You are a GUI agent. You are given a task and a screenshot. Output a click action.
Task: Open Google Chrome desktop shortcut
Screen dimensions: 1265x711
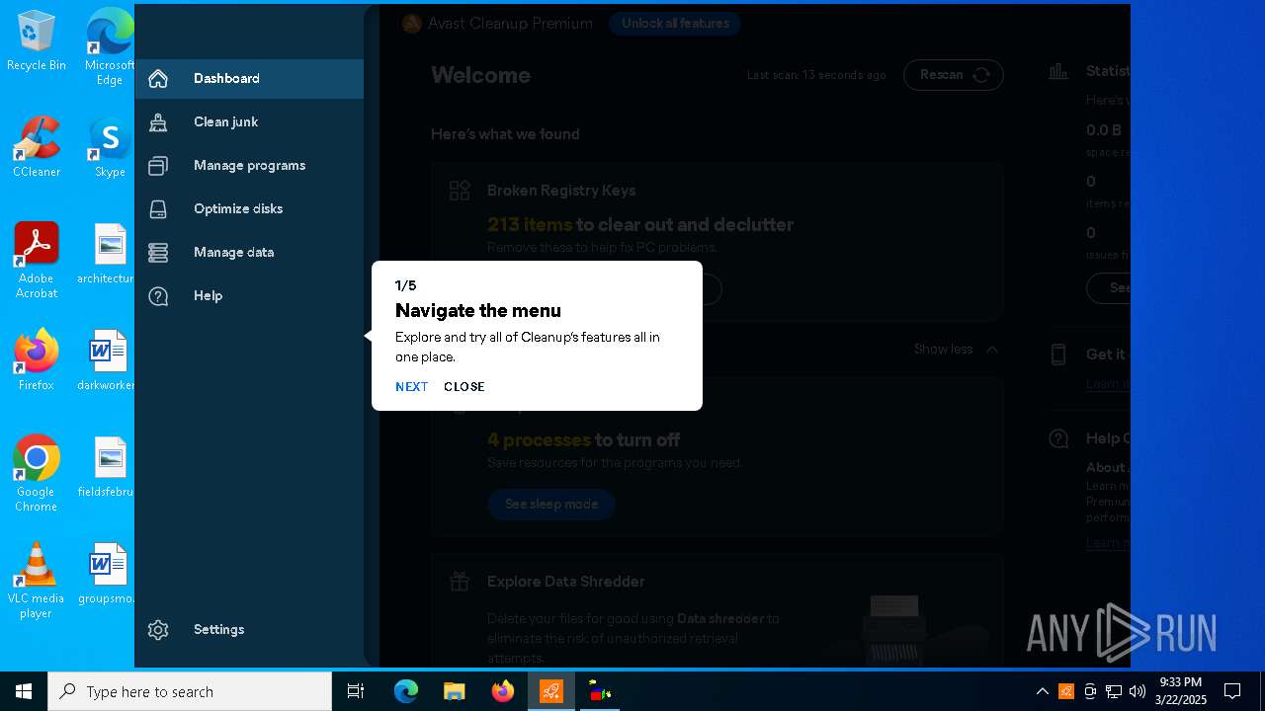click(37, 474)
